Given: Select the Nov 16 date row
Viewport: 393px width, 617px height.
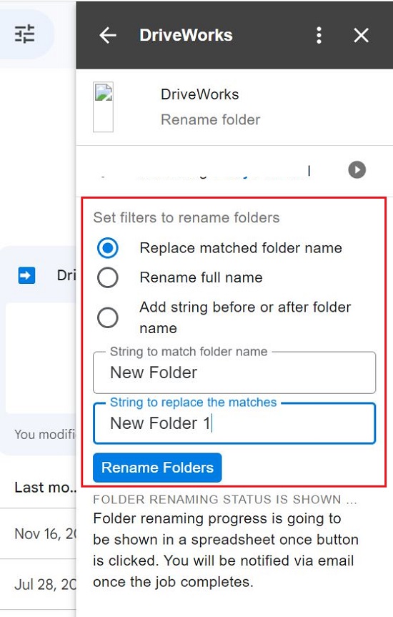Looking at the screenshot, I should coord(38,534).
